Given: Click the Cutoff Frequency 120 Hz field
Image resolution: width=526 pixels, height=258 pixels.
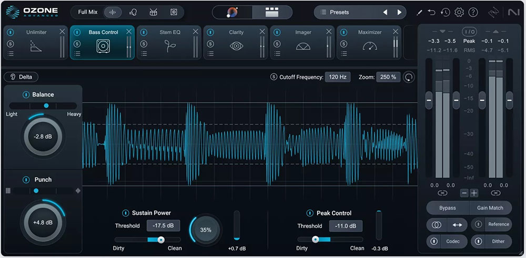Looking at the screenshot, I should [x=338, y=77].
